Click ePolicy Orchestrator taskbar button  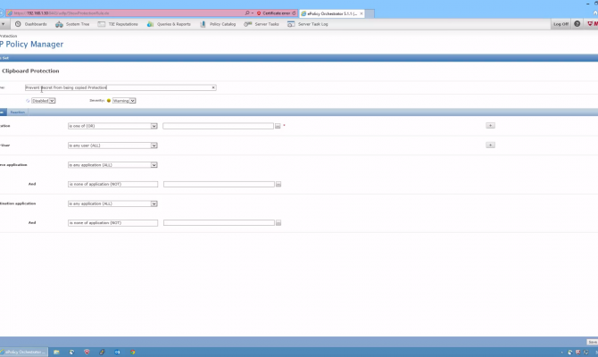point(23,352)
